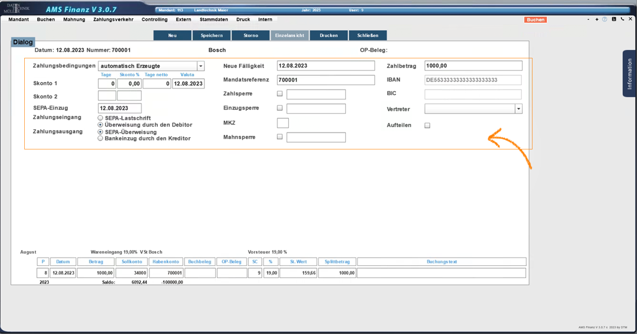Check the Mahnsperre checkbox

(280, 137)
